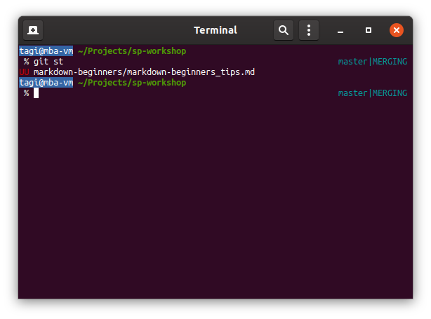Viewport: 431px width, 319px height.
Task: Click the Terminal title text
Action: click(215, 30)
